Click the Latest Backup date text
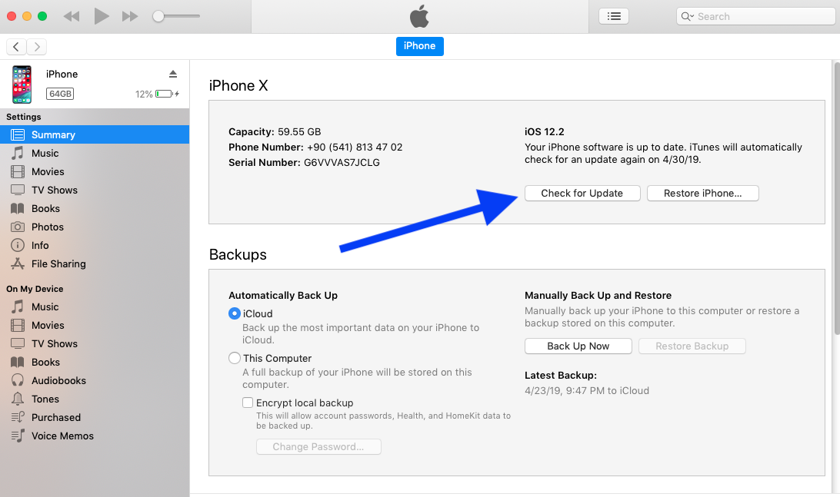This screenshot has height=497, width=840. 587,390
